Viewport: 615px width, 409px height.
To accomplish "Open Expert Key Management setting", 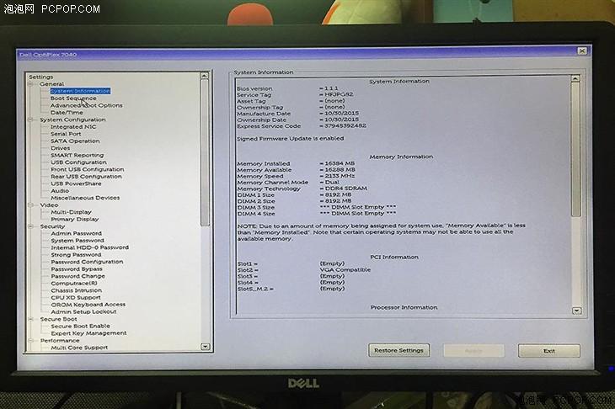I will pyautogui.click(x=88, y=333).
